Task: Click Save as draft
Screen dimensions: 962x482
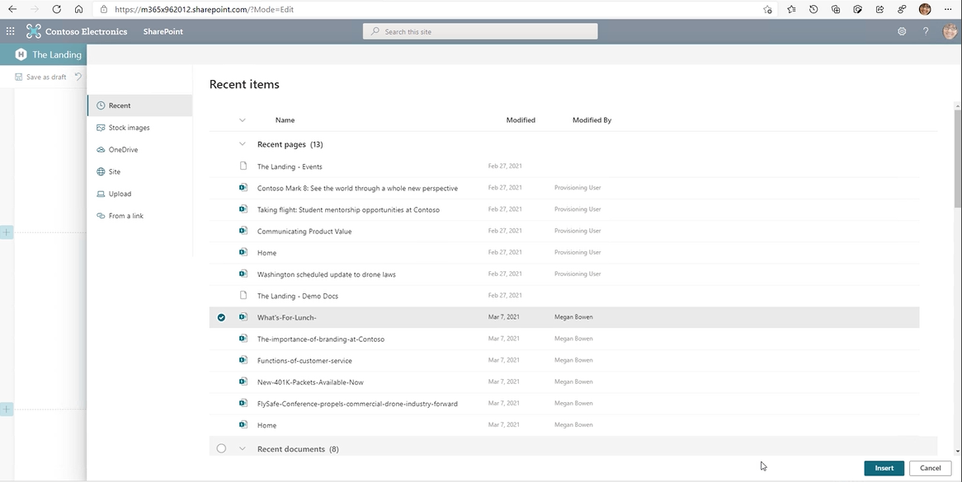Action: [x=40, y=77]
